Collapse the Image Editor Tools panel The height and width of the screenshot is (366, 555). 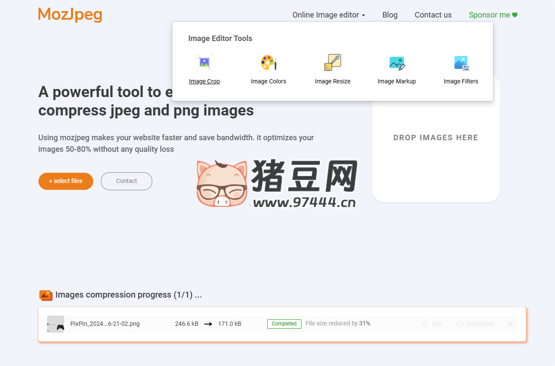326,15
